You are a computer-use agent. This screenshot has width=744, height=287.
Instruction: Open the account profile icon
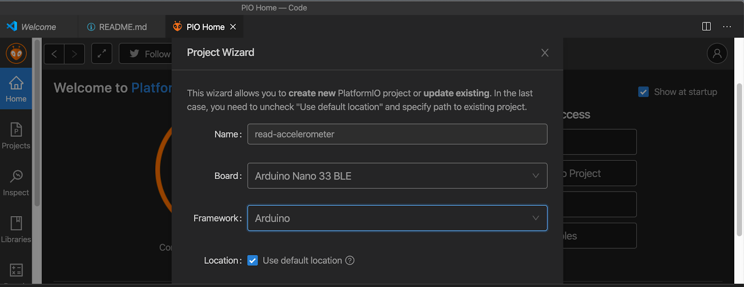717,54
